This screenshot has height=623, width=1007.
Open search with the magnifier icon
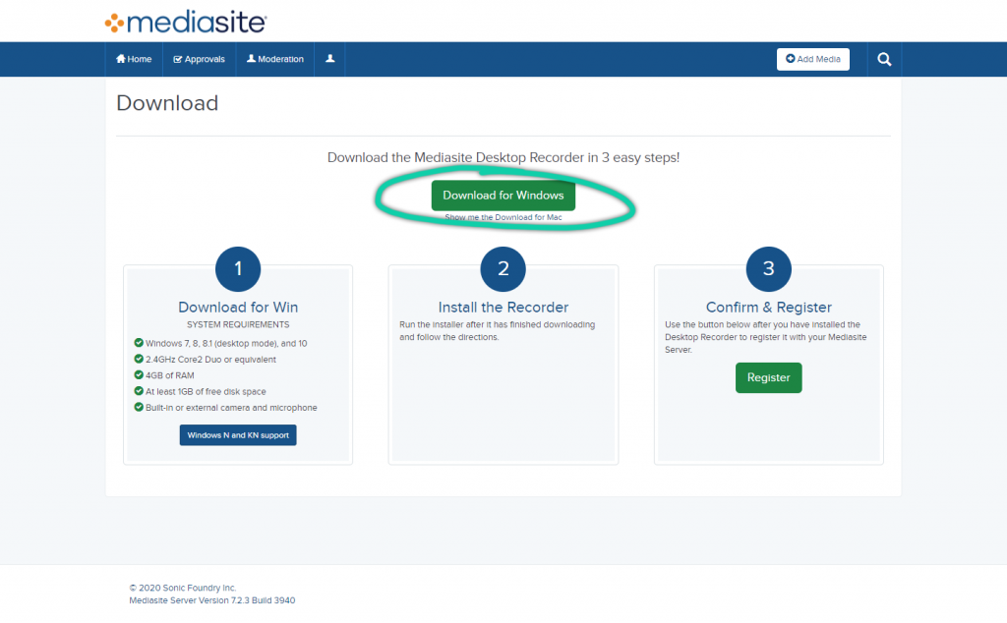pyautogui.click(x=884, y=60)
